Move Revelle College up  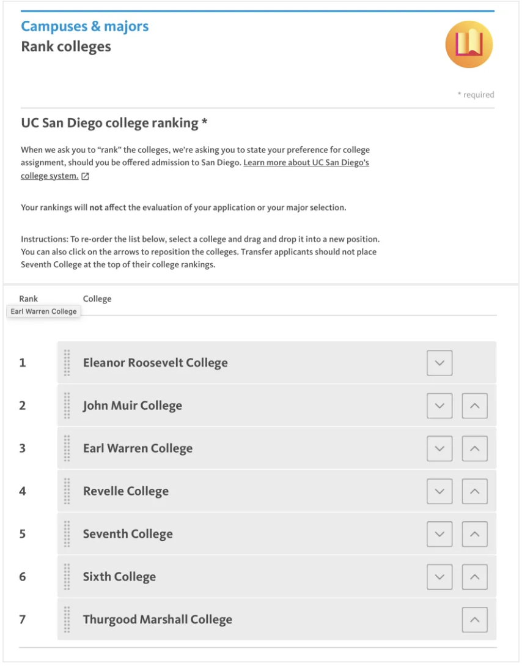pos(475,491)
